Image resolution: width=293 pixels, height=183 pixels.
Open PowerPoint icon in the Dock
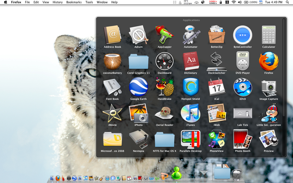164,176
